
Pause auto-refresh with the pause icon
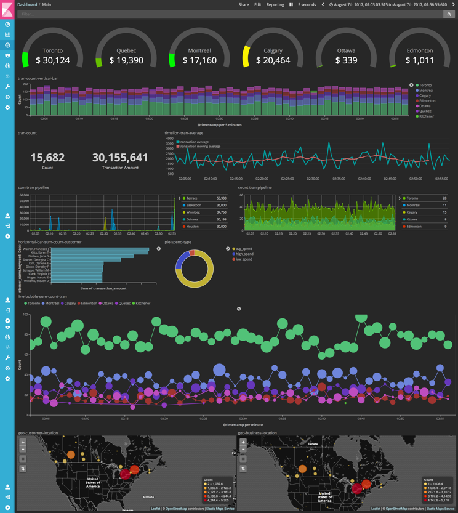pyautogui.click(x=291, y=4)
